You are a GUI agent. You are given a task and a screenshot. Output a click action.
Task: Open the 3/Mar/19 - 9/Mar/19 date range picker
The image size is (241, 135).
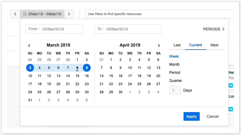pos(42,14)
